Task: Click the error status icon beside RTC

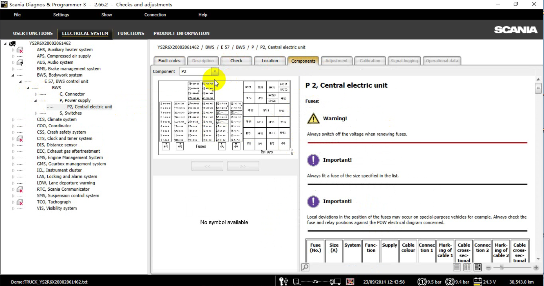Action: click(x=20, y=189)
